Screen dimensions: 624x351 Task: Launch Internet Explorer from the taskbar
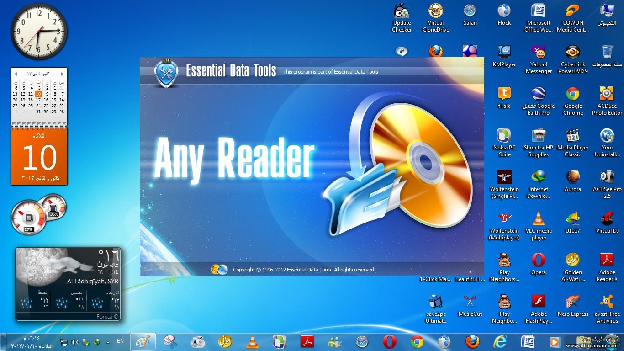coord(500,342)
